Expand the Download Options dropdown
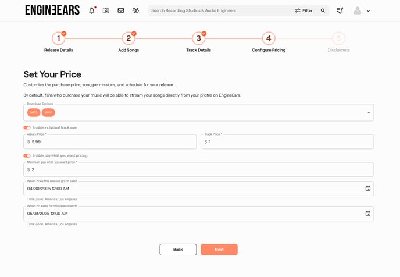 368,112
